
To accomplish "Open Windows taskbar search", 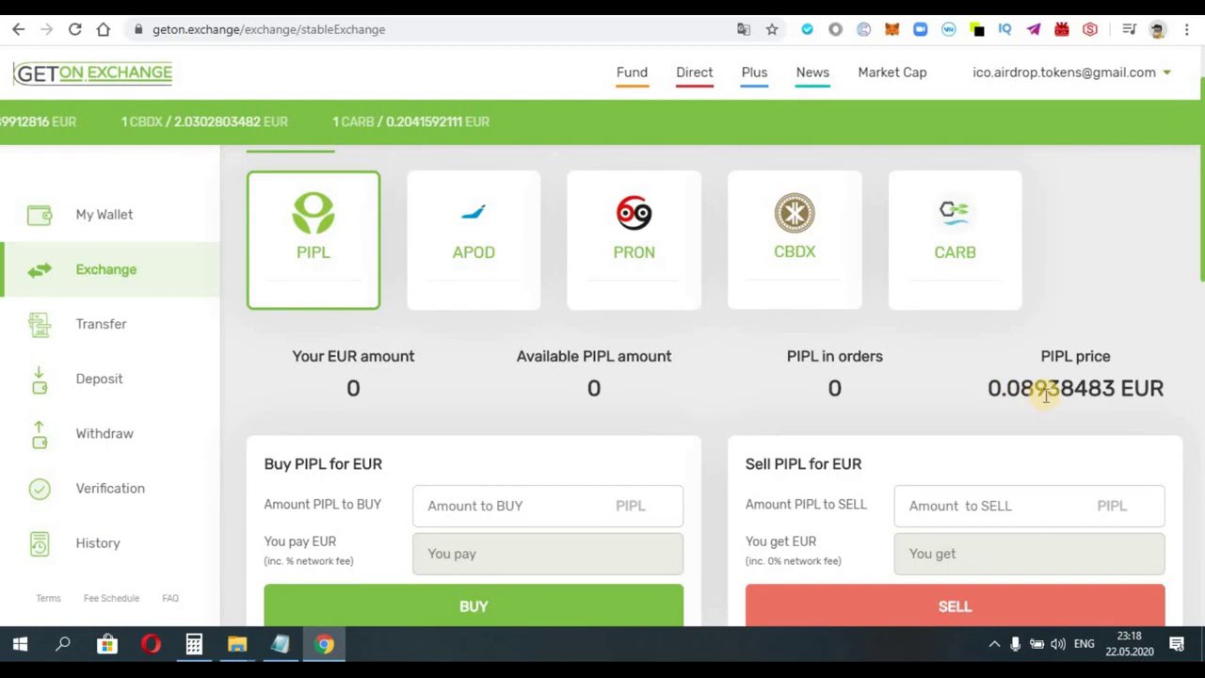I will (x=63, y=644).
